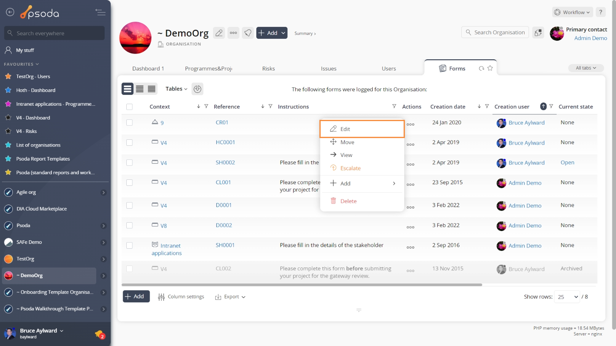This screenshot has height=346, width=616.
Task: Click the back arrow beside Psoda logo
Action: pyautogui.click(x=10, y=12)
